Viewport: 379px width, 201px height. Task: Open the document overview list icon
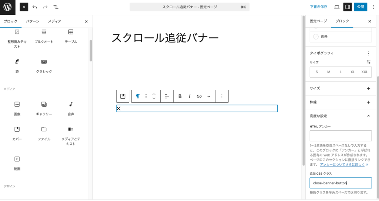tap(56, 7)
